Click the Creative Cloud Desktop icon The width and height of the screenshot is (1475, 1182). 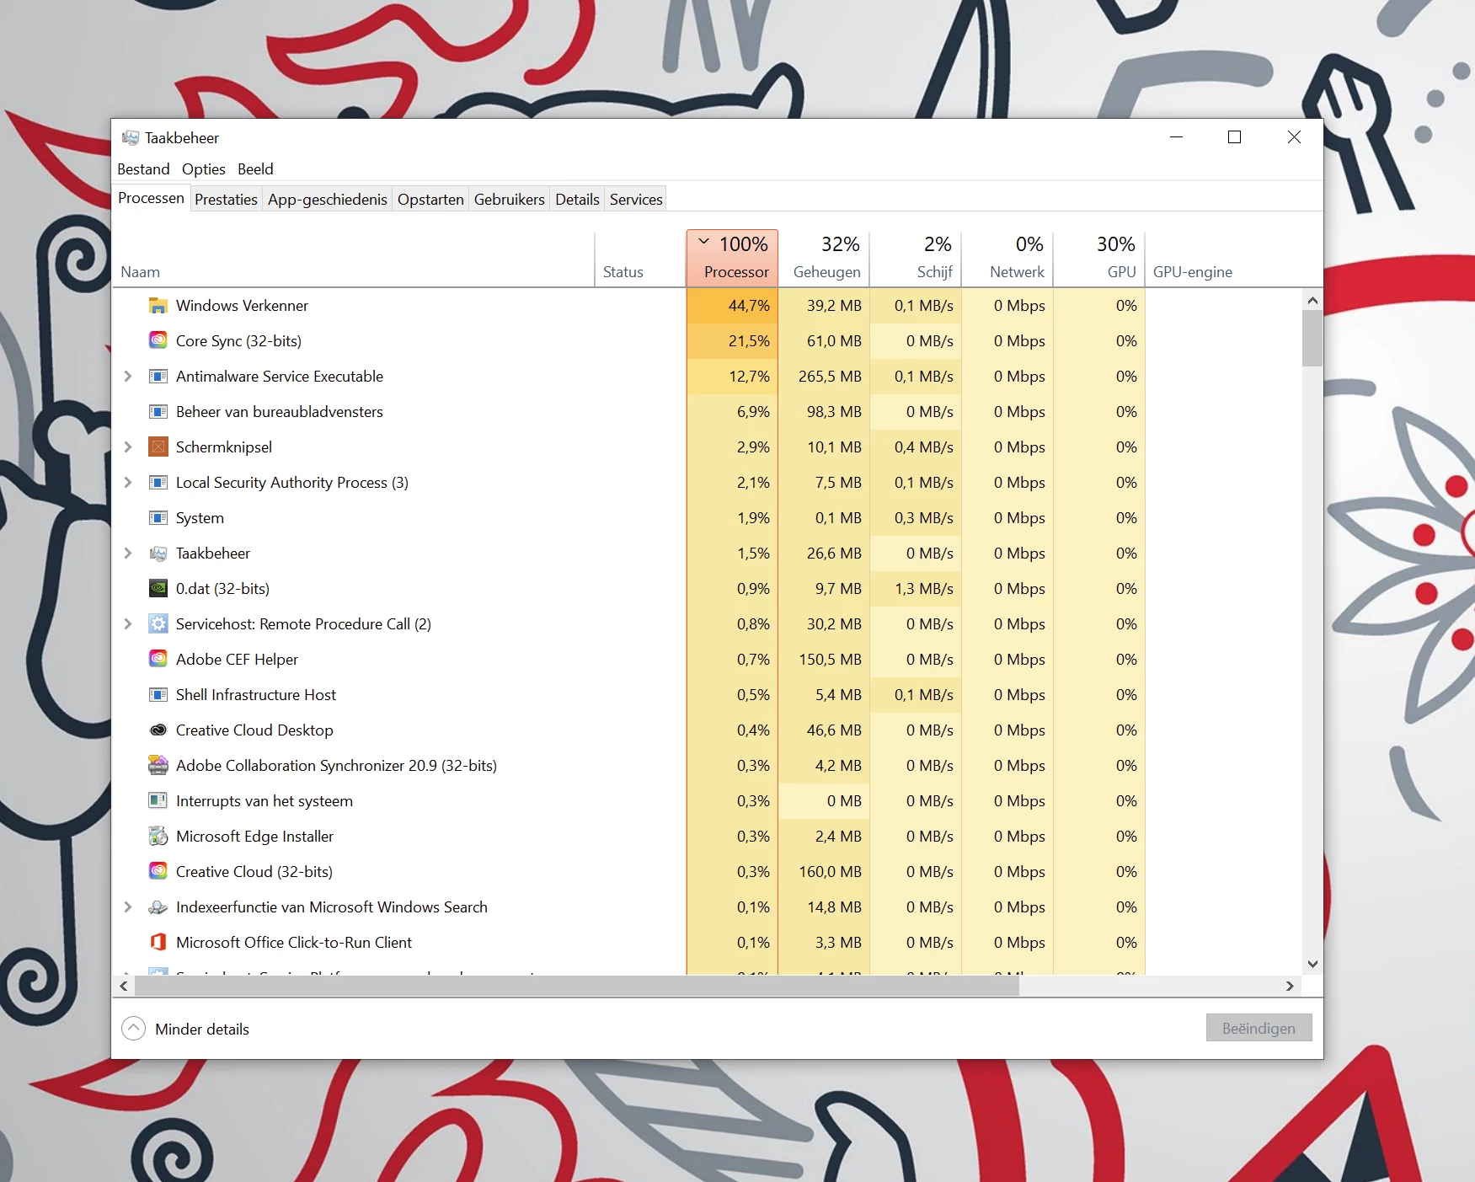(x=158, y=730)
